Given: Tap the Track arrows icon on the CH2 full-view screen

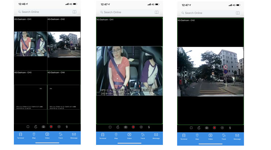Looking at the screenshot, I should 224,135.
